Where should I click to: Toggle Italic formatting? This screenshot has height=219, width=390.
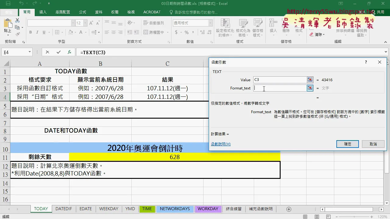coord(37,32)
